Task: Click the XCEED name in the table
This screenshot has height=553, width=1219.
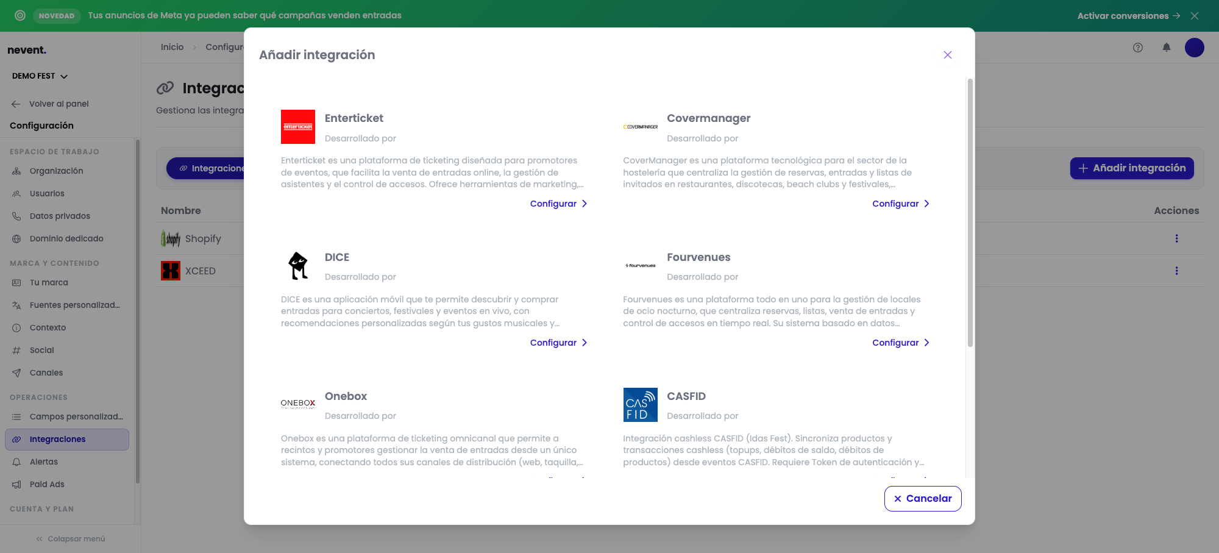Action: click(x=201, y=271)
